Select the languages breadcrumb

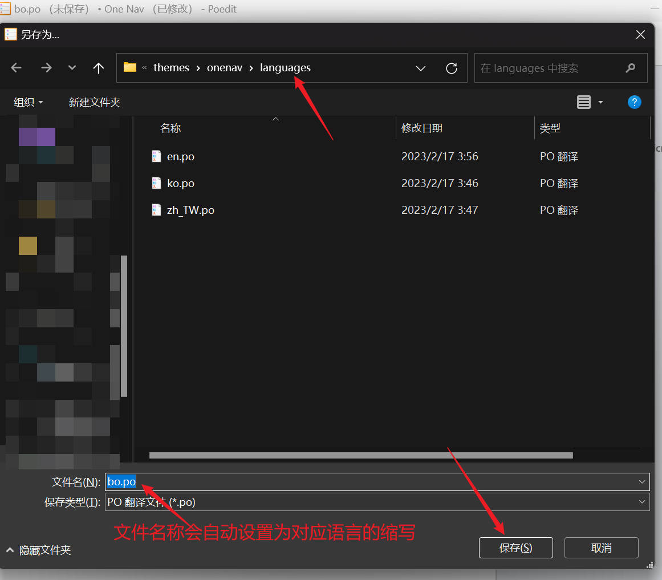coord(285,67)
